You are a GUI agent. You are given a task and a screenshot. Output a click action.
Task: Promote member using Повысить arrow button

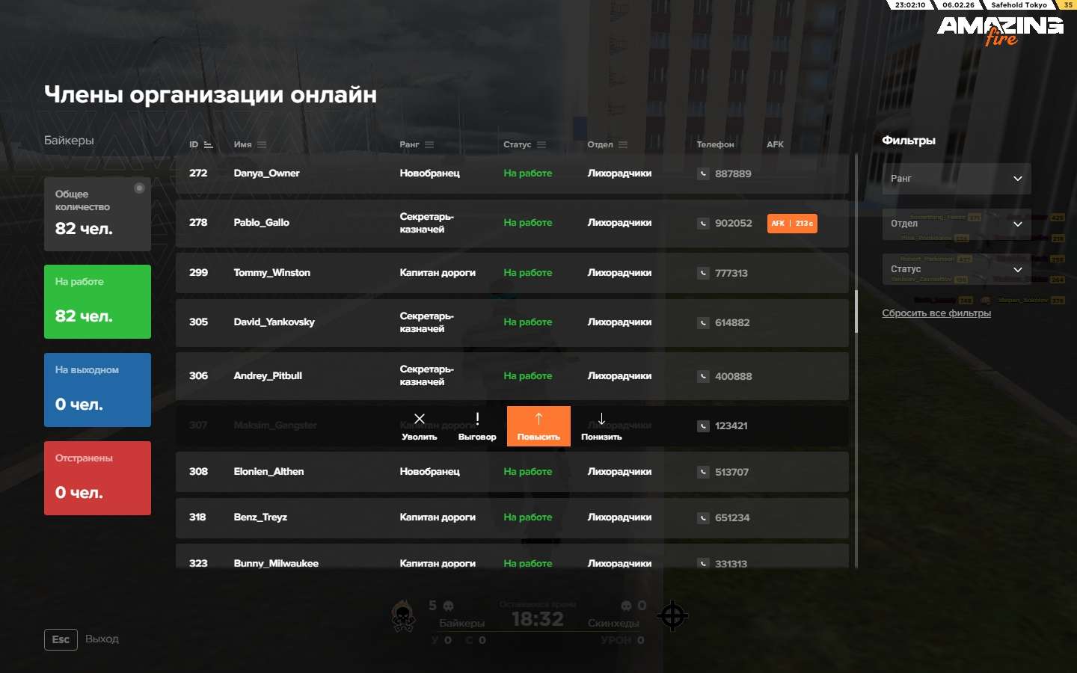(x=538, y=426)
